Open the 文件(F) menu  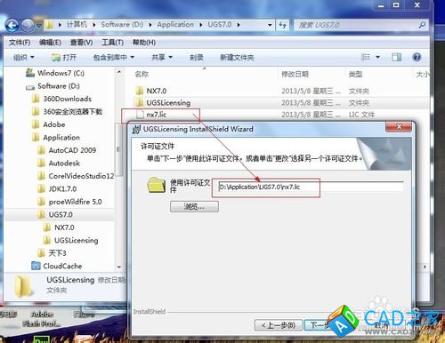20,43
